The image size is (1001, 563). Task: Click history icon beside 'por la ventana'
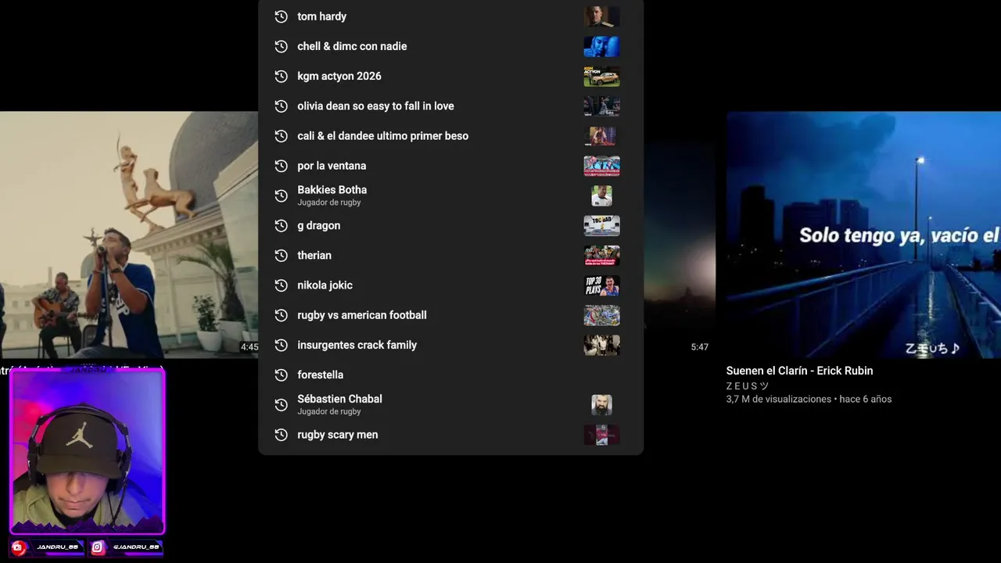281,166
